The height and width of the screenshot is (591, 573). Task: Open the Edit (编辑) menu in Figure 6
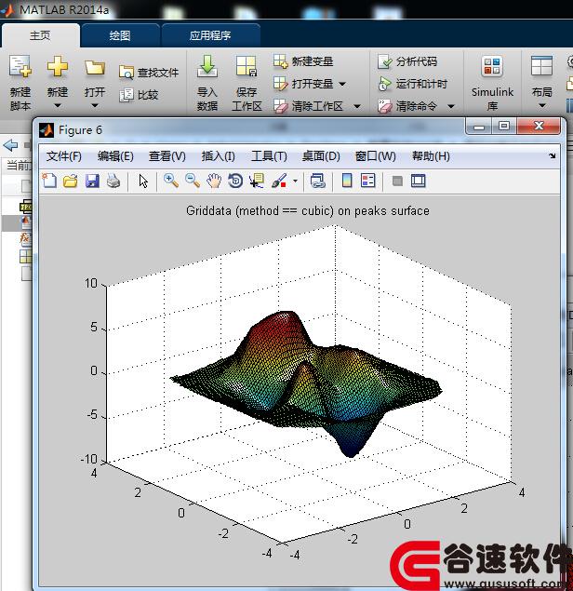tap(115, 156)
